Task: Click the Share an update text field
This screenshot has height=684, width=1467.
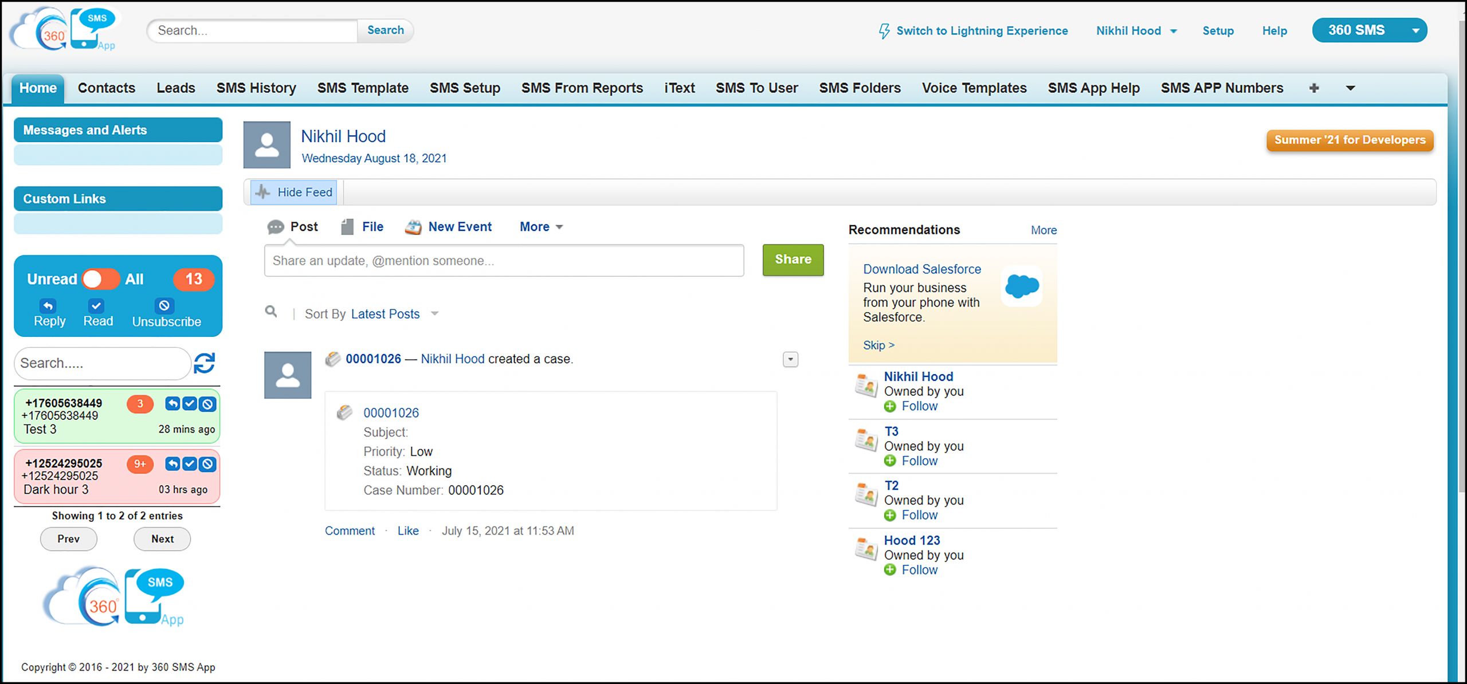Action: (504, 261)
